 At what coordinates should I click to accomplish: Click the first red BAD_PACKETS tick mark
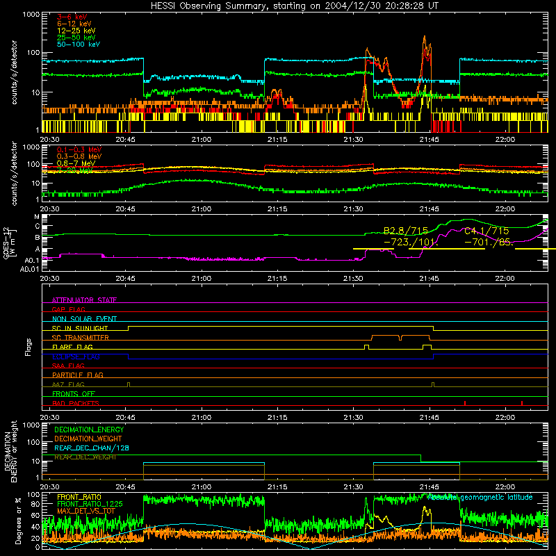click(464, 403)
